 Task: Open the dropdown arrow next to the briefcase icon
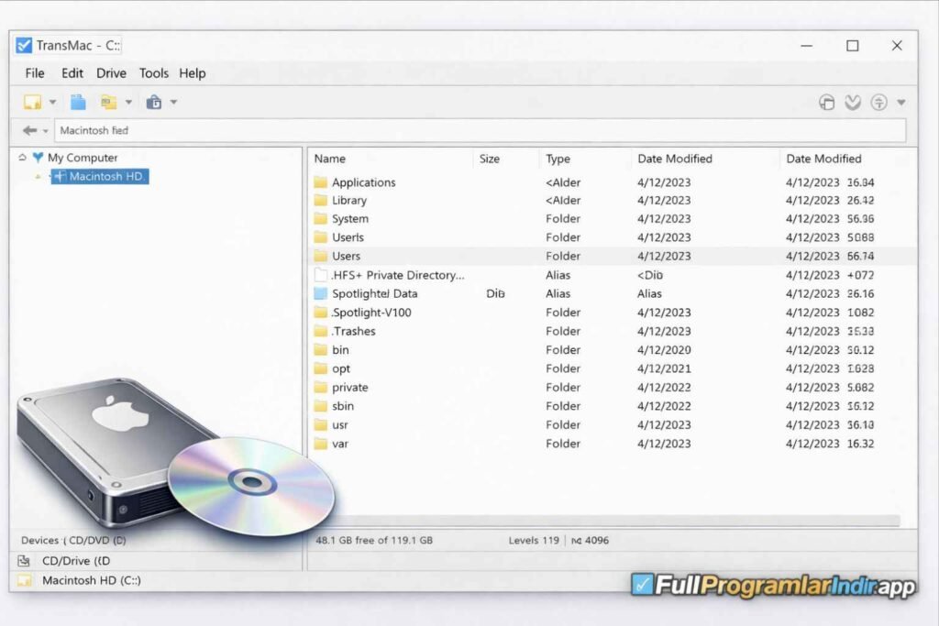coord(173,103)
